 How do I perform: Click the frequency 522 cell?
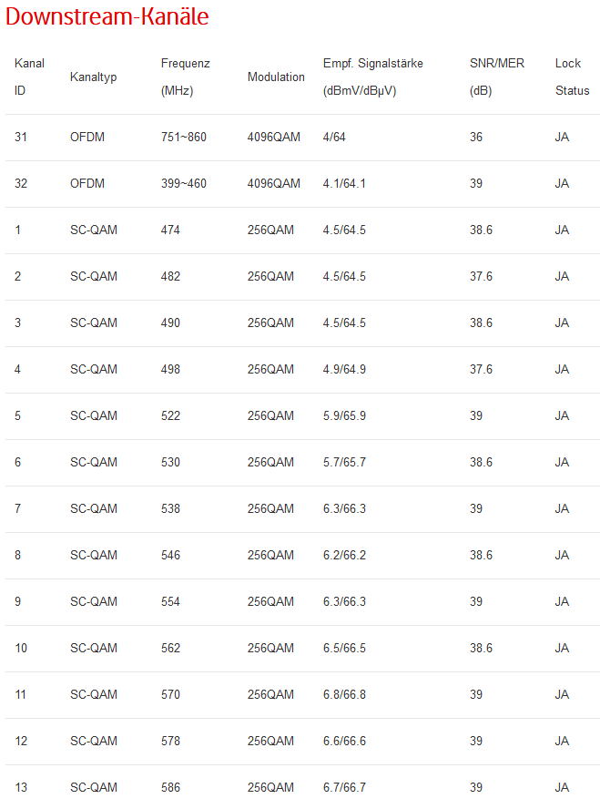[x=170, y=416]
